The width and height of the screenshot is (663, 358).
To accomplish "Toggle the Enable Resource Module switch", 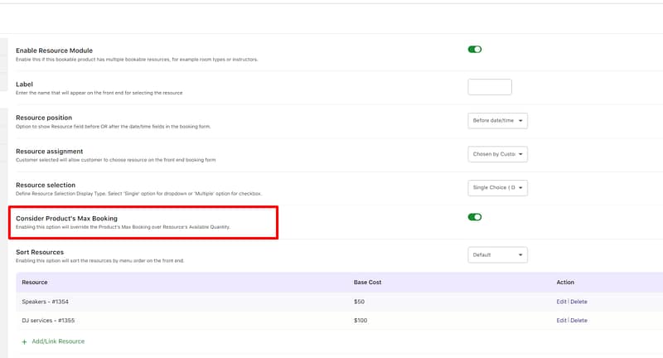I will point(475,50).
